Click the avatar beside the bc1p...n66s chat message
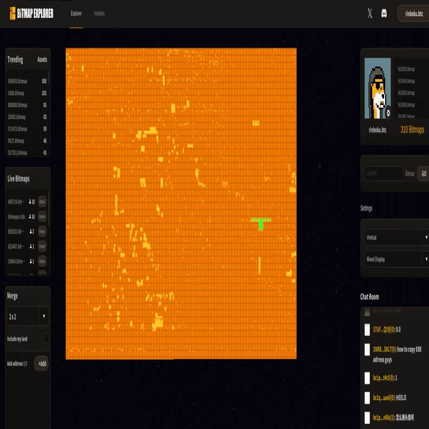Screen dimensions: 429x429 pyautogui.click(x=367, y=418)
